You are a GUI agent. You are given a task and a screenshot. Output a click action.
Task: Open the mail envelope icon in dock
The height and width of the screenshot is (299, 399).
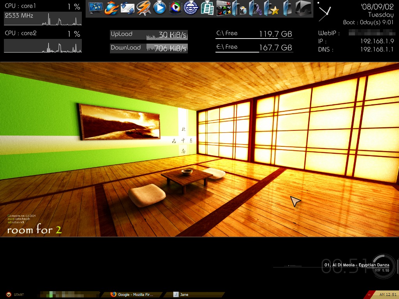pos(127,8)
